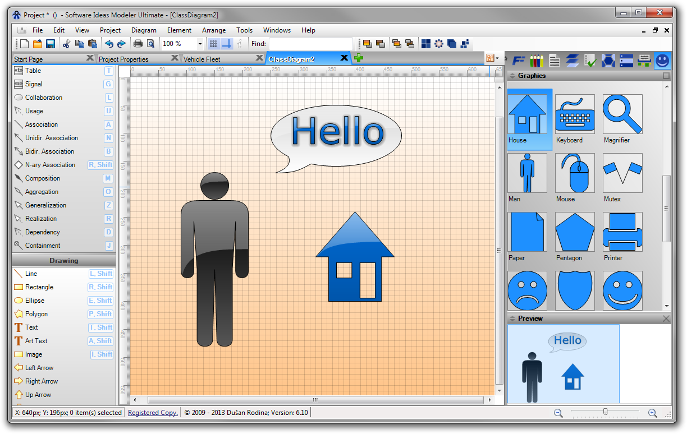
Task: Open the fonts panel F icon
Action: 519,60
